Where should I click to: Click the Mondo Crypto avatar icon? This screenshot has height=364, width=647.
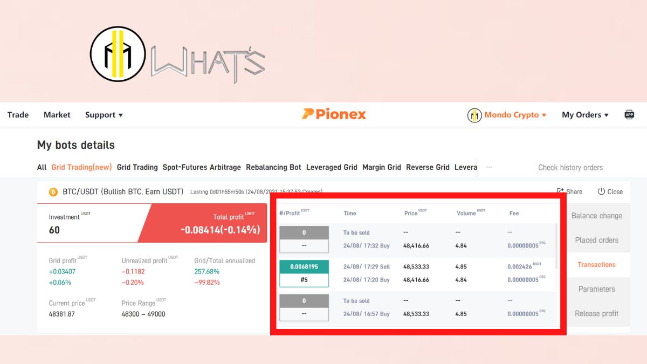[474, 115]
